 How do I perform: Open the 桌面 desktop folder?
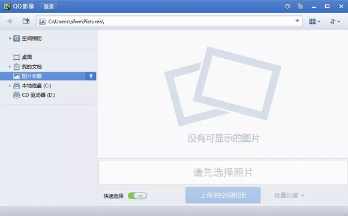pyautogui.click(x=22, y=57)
